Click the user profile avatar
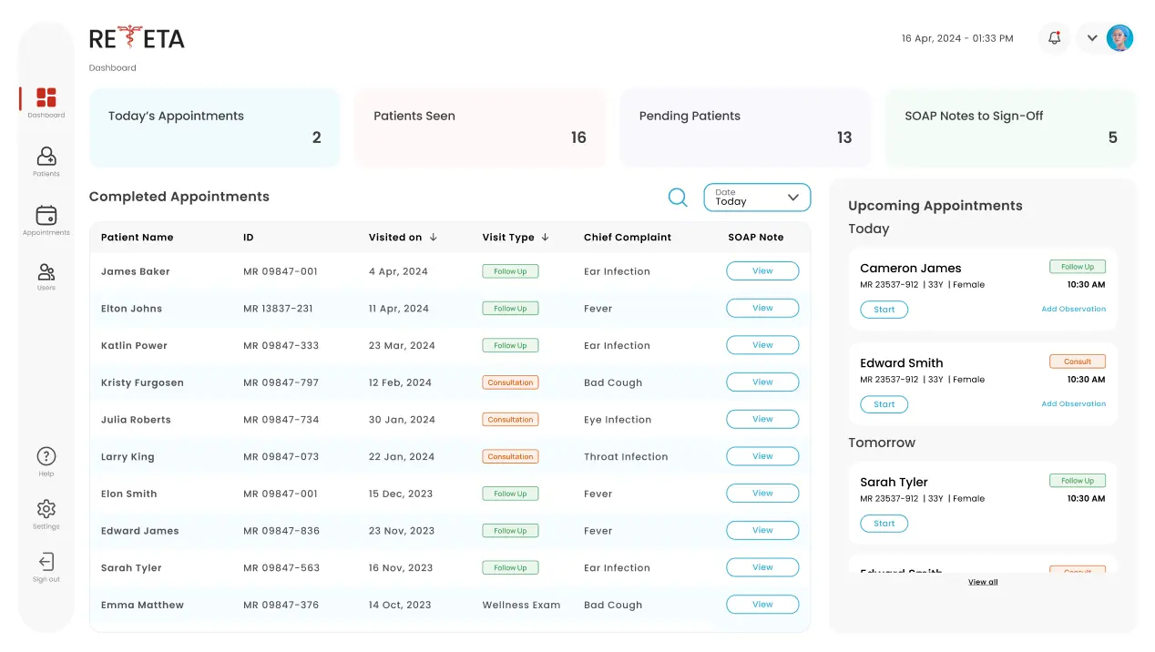 pyautogui.click(x=1119, y=38)
